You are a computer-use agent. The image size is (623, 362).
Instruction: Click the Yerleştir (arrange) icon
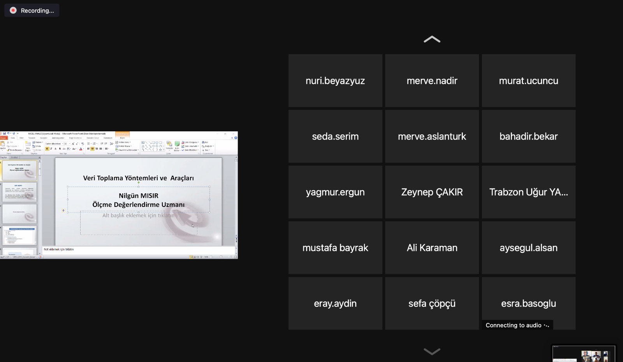tap(169, 146)
